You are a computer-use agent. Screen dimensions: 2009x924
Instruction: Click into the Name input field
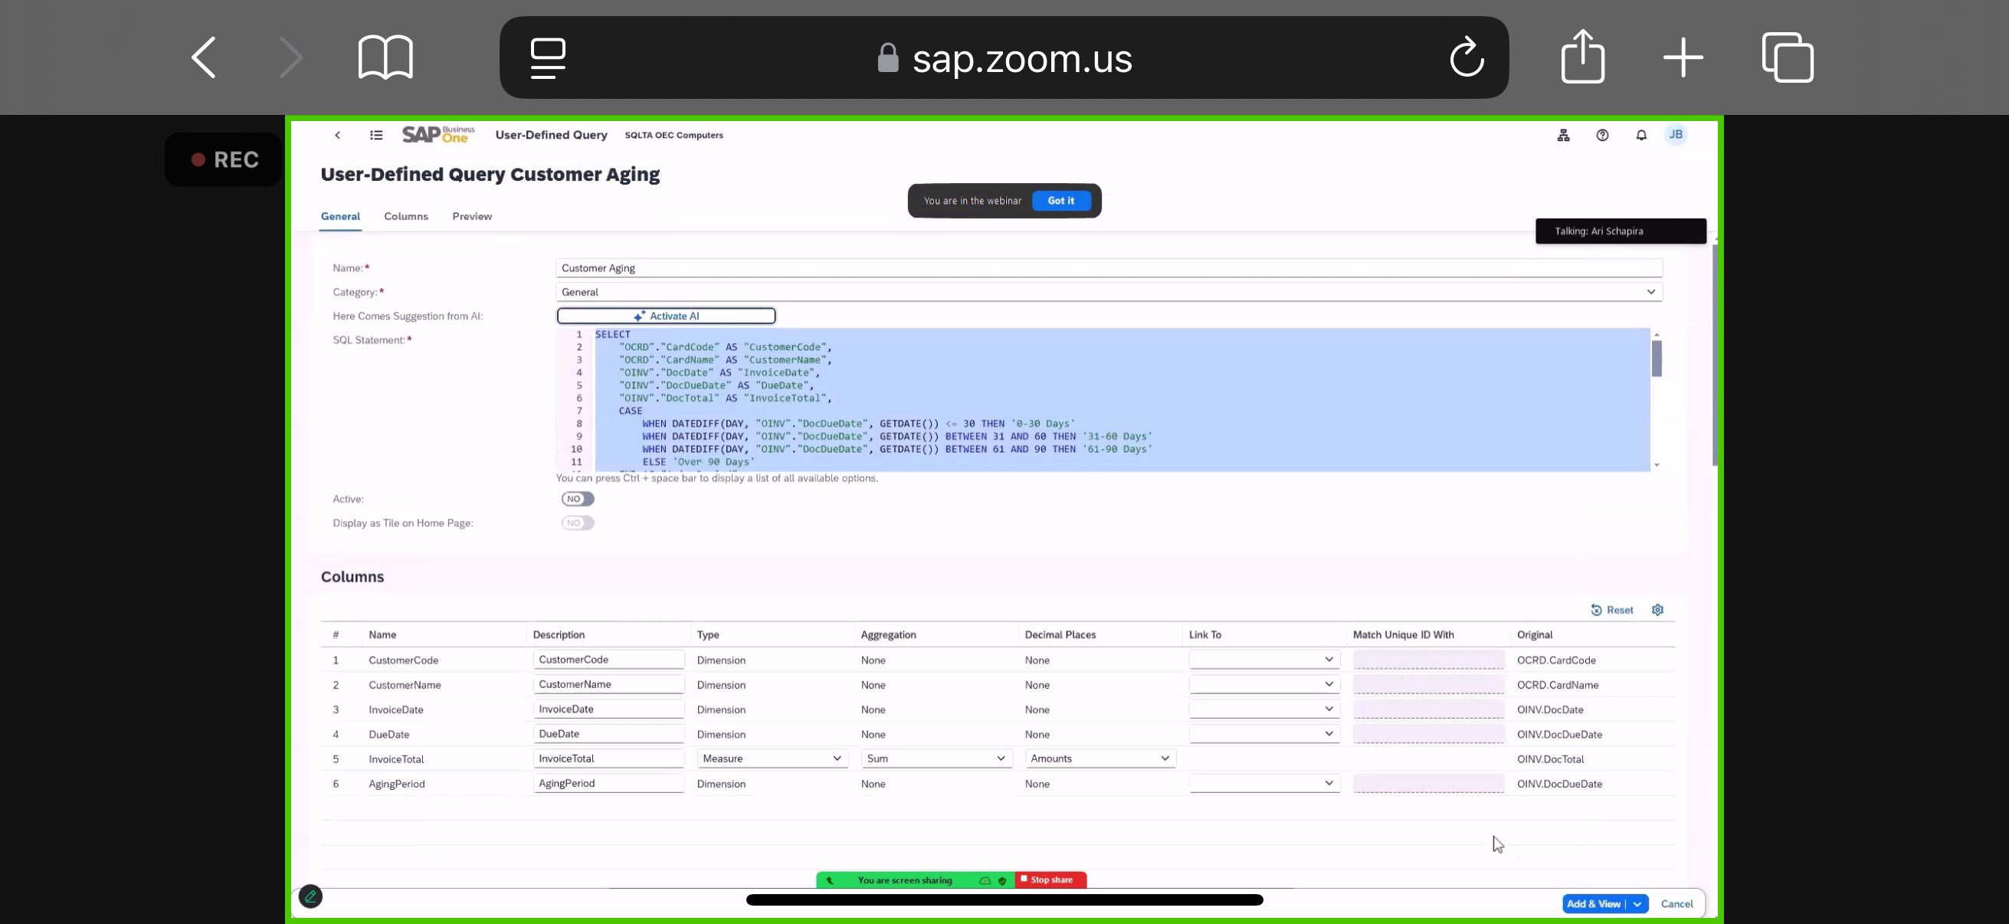pos(1108,268)
